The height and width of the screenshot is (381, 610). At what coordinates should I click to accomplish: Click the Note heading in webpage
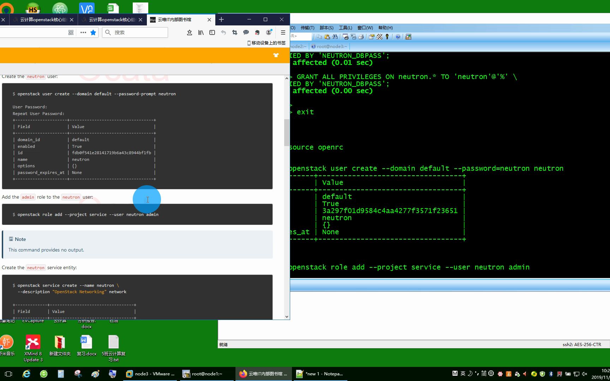pos(20,239)
